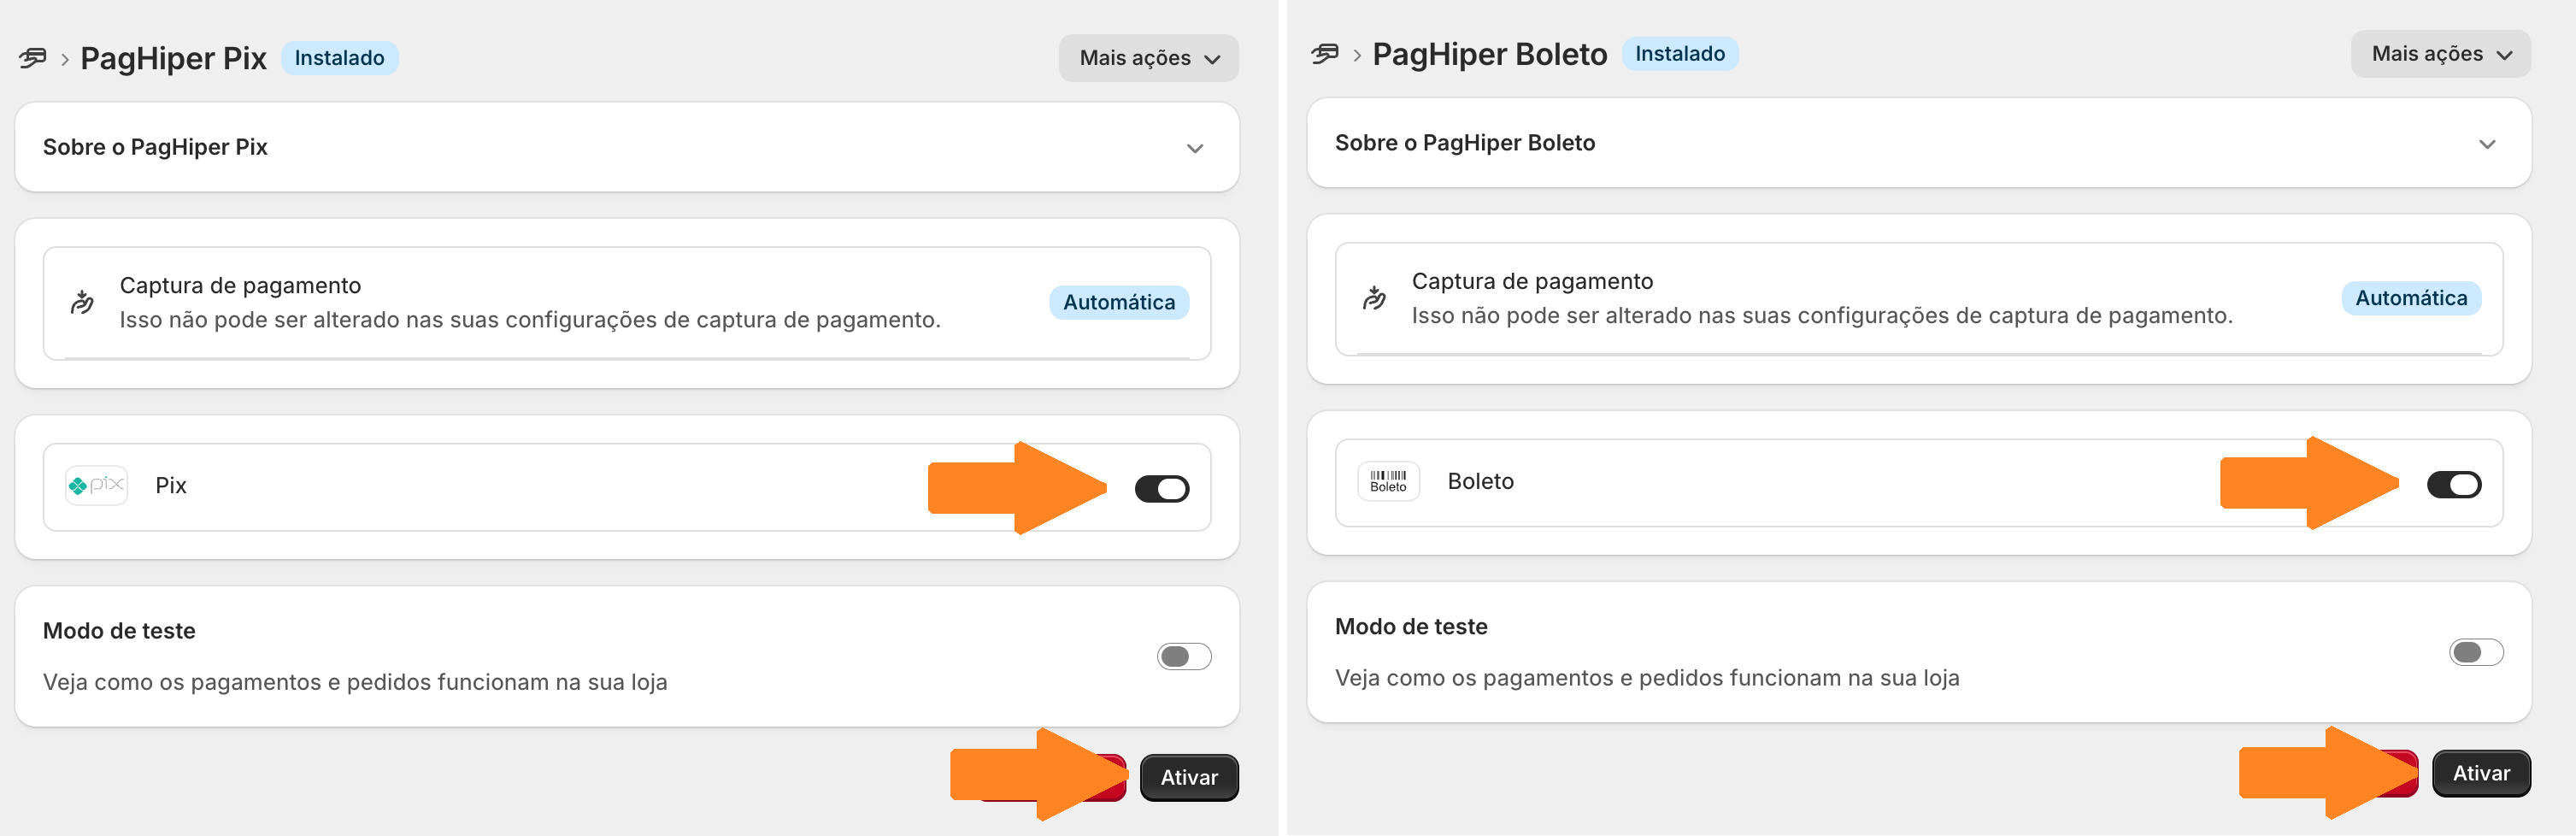Click the Boleto payment method label
Image resolution: width=2576 pixels, height=836 pixels.
(x=1481, y=482)
